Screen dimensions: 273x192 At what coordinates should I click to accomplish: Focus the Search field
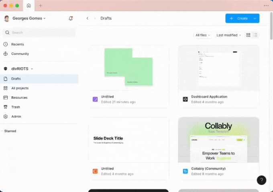(39, 32)
